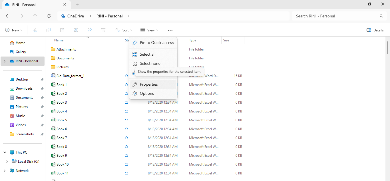The image size is (390, 181).
Task: Open Downloads in the sidebar
Action: 24,89
